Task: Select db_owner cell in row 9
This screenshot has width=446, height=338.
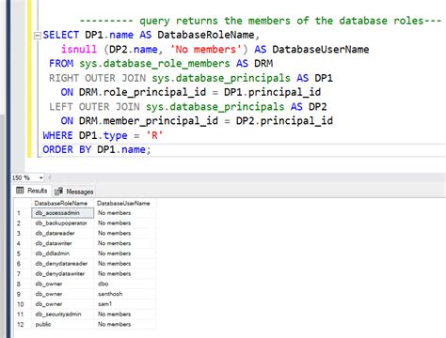Action: coord(62,294)
